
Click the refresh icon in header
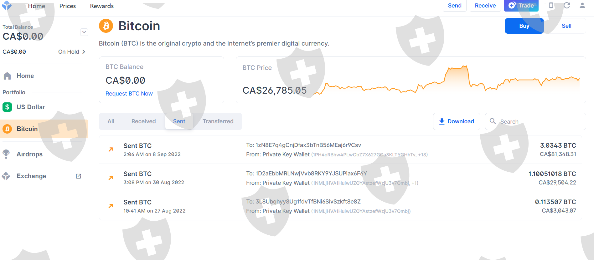[567, 5]
